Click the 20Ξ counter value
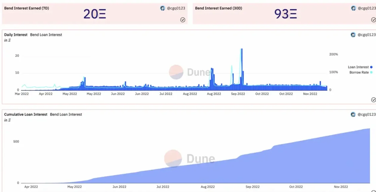This screenshot has height=192, width=376. point(95,14)
